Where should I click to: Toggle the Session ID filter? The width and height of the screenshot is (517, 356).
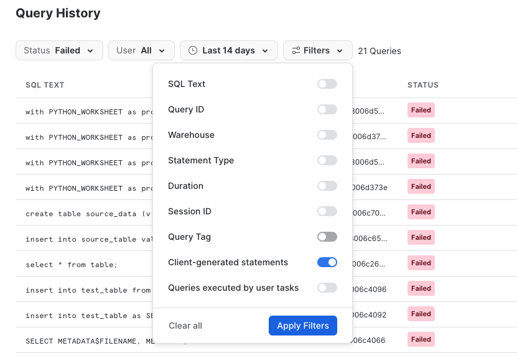(327, 211)
